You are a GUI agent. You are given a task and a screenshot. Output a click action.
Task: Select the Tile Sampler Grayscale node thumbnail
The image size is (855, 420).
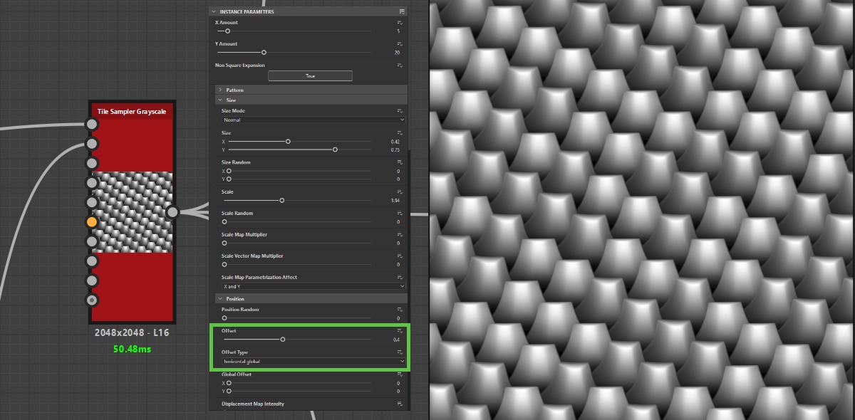(x=133, y=211)
